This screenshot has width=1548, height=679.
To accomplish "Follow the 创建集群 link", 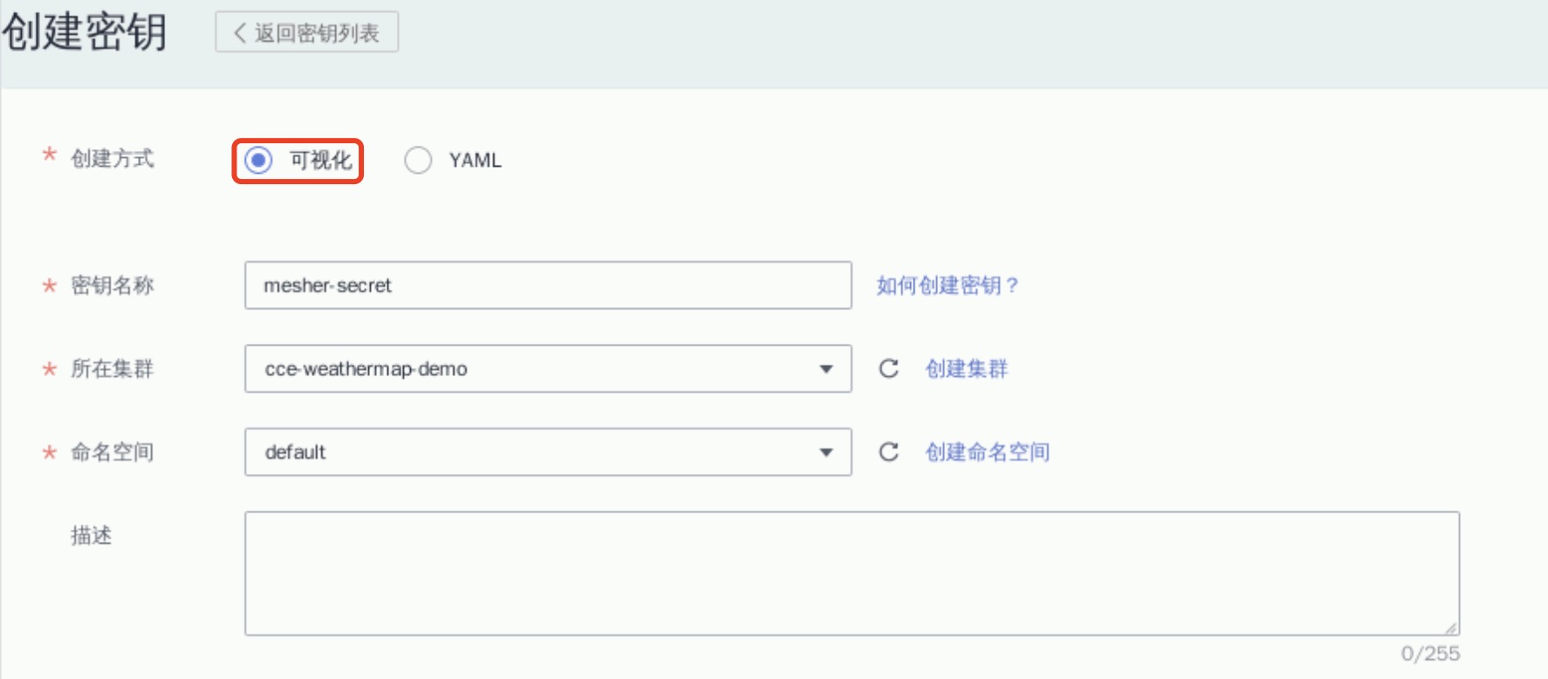I will [x=966, y=368].
